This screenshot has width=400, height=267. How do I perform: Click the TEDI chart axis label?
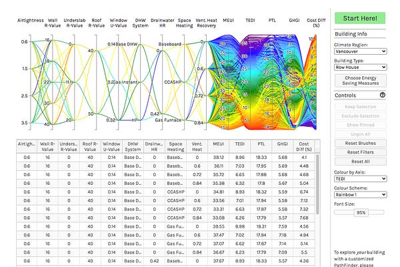[250, 21]
